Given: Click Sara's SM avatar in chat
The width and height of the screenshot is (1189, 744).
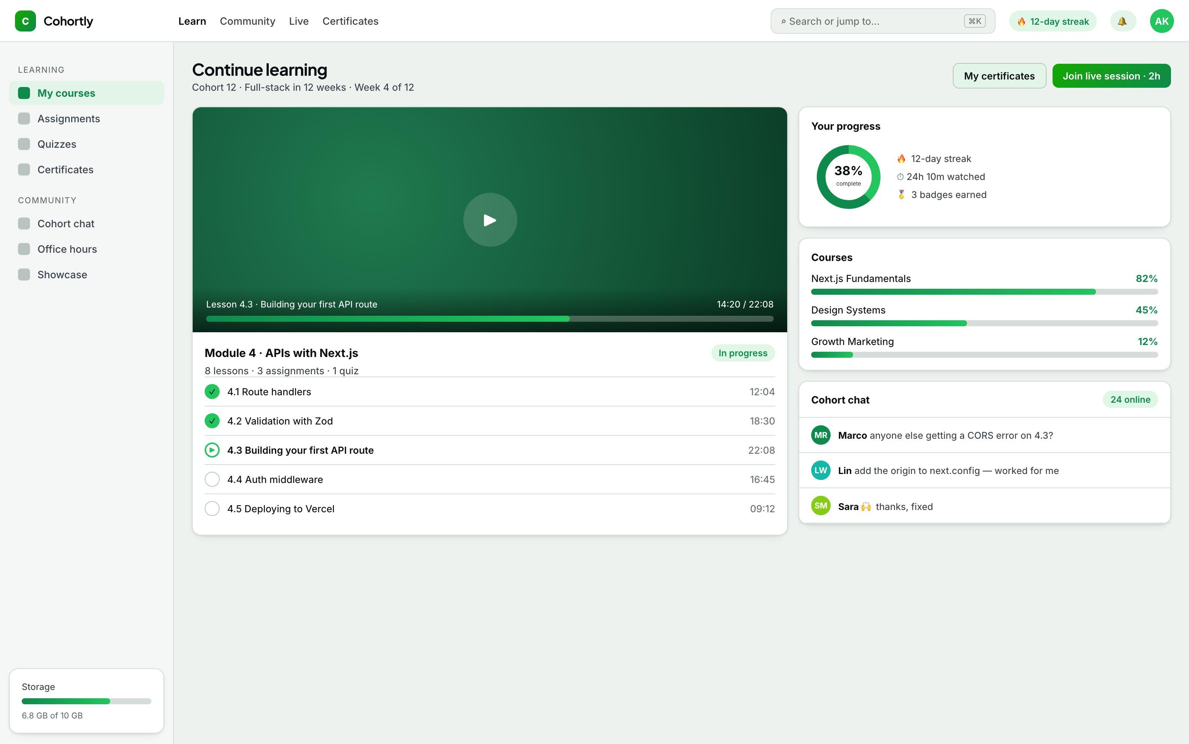Looking at the screenshot, I should [x=821, y=506].
